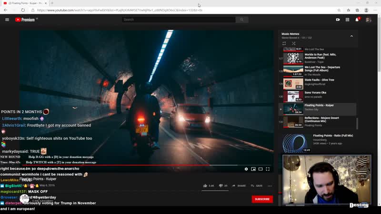Open Floating Points - Ratio Full Mix
This screenshot has width=381, height=214.
[333, 136]
